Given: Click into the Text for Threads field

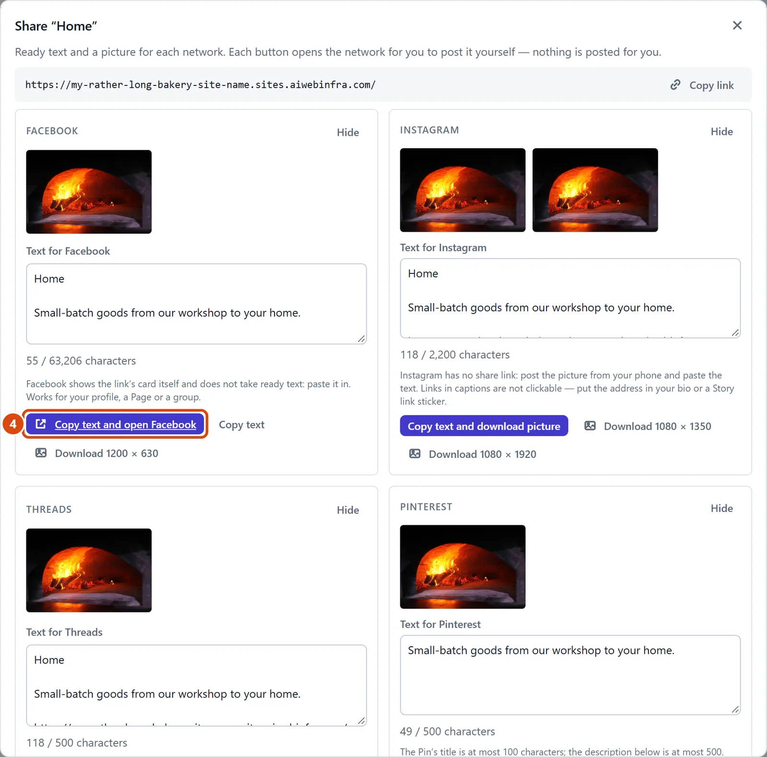Looking at the screenshot, I should 197,686.
